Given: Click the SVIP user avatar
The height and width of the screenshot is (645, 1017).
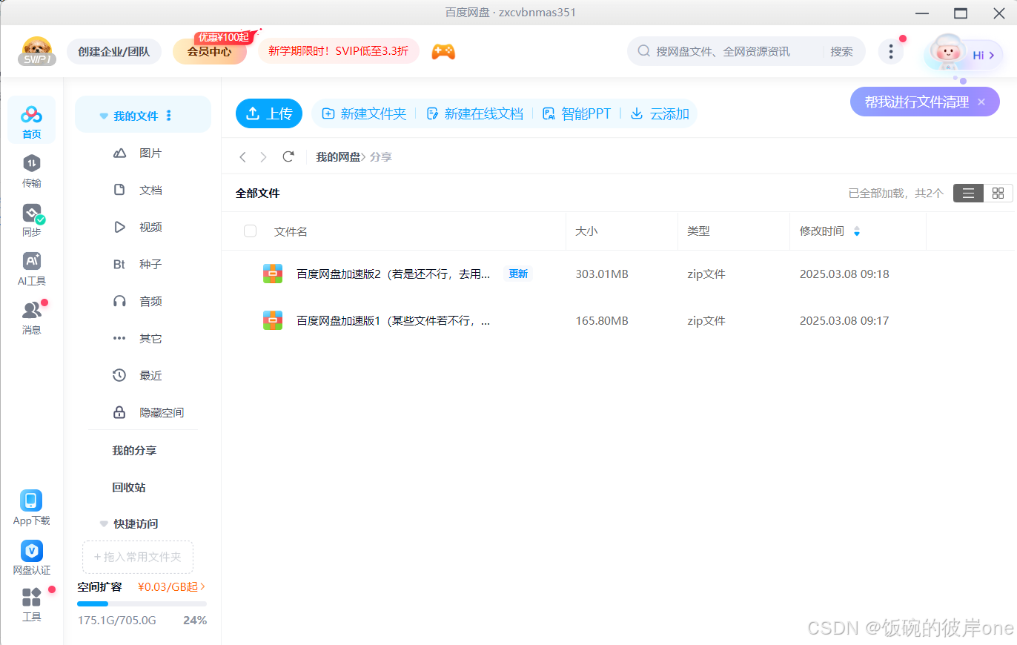Looking at the screenshot, I should click(37, 51).
